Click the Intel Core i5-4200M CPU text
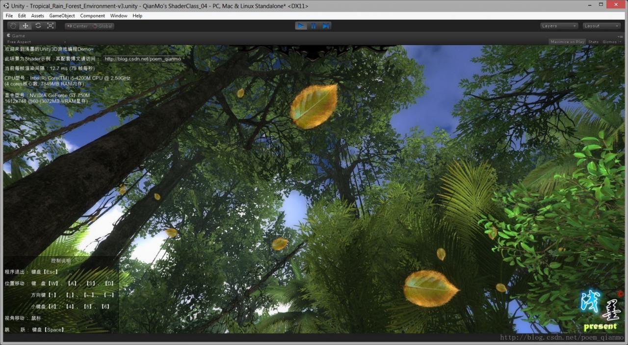 coord(67,78)
